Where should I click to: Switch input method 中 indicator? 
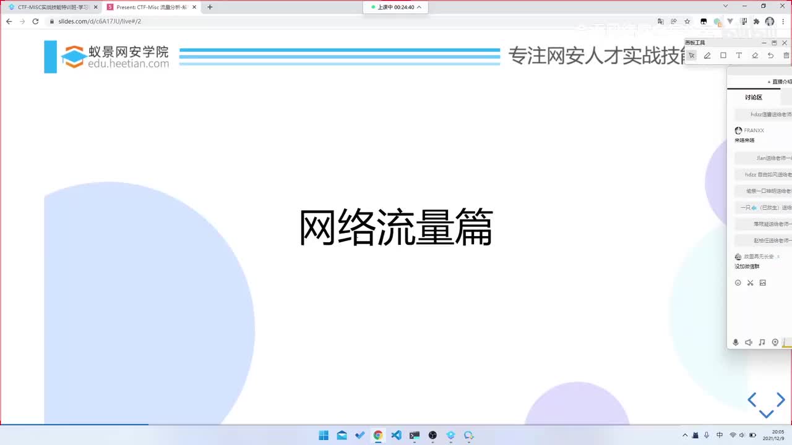click(x=720, y=435)
